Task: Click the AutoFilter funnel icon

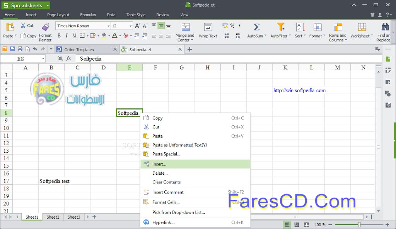Action: click(280, 27)
